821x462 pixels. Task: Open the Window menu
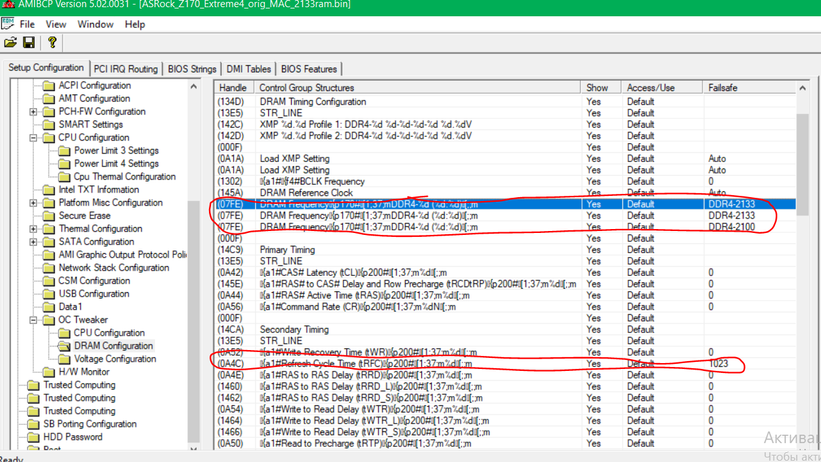tap(96, 24)
